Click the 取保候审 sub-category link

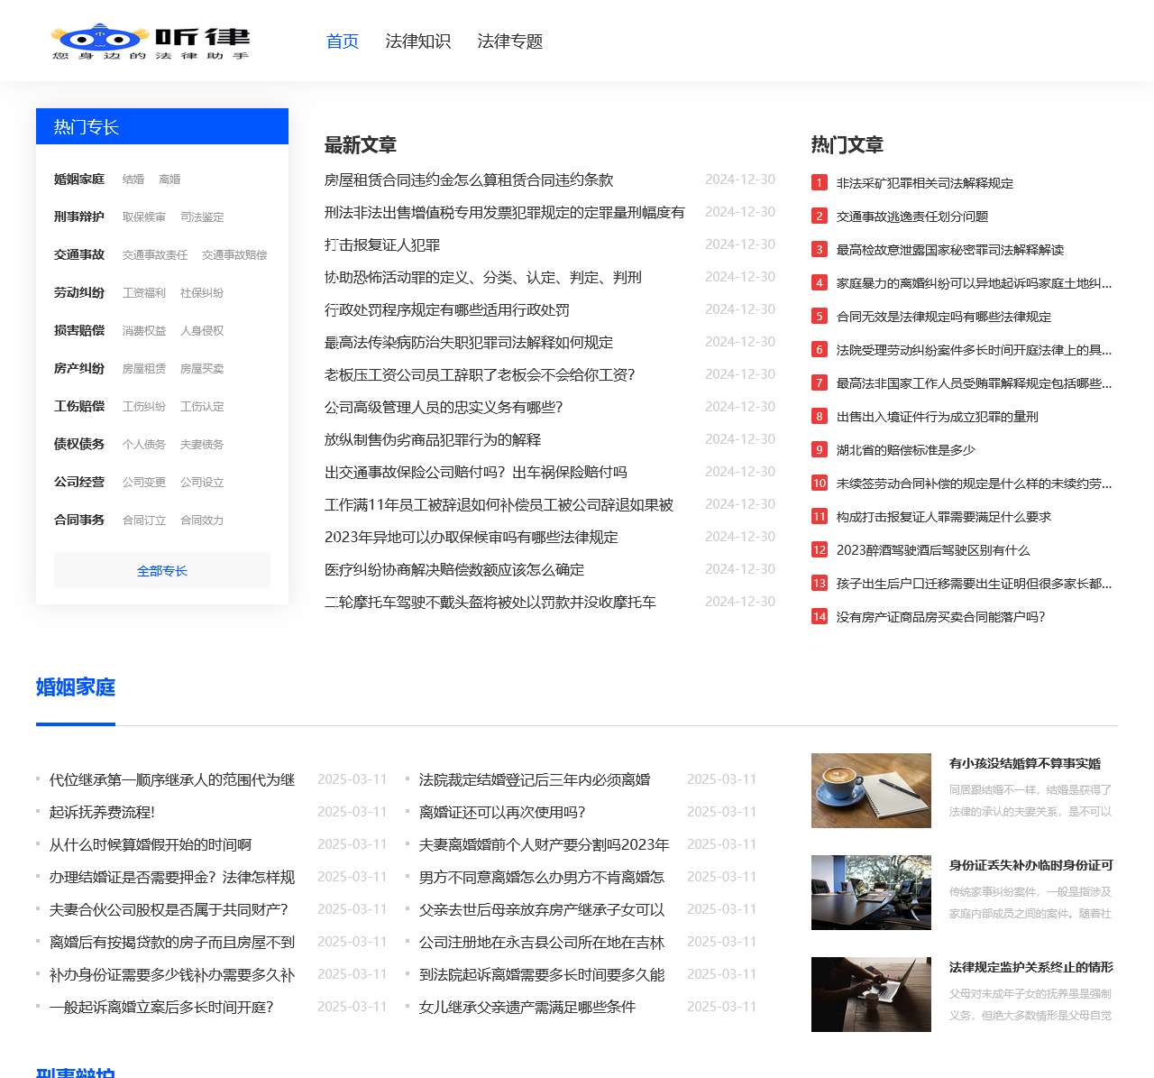pyautogui.click(x=144, y=217)
